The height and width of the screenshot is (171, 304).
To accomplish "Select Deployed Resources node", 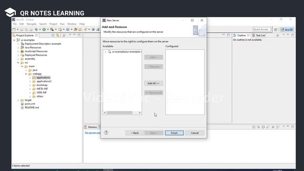I will [36, 55].
